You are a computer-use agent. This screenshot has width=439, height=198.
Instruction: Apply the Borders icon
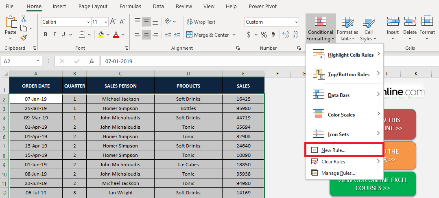82,35
